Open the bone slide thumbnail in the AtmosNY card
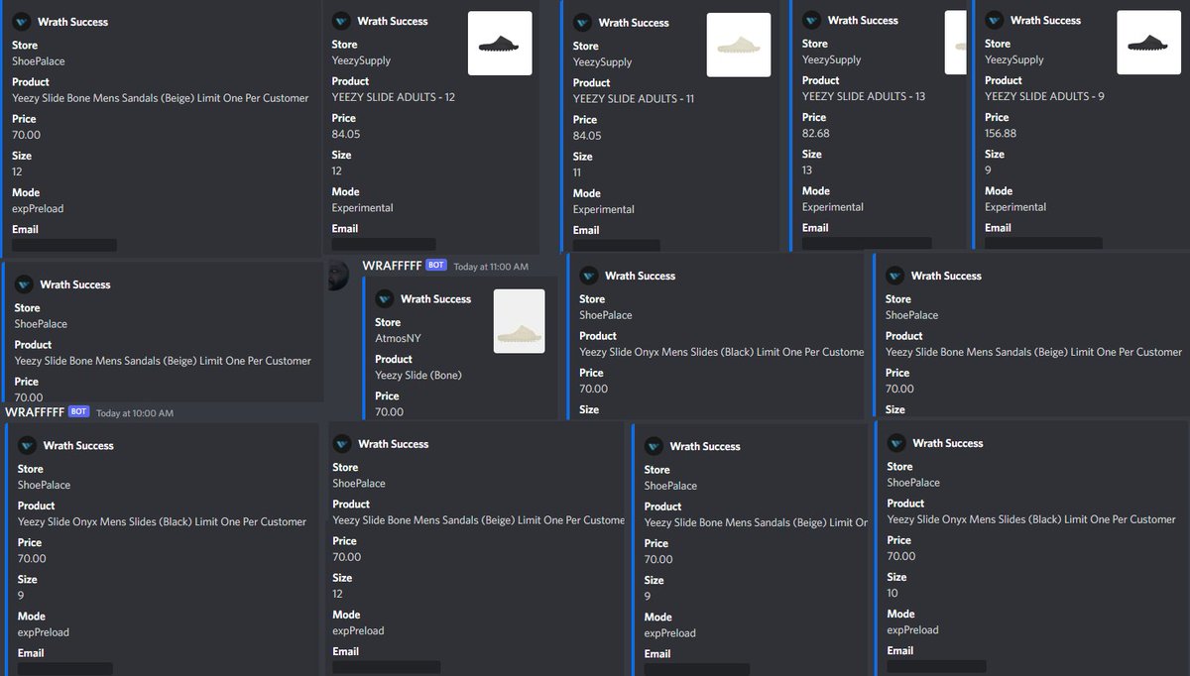This screenshot has height=676, width=1190. 520,321
